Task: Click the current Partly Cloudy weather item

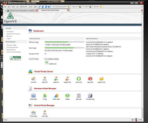Action: click(x=61, y=7)
